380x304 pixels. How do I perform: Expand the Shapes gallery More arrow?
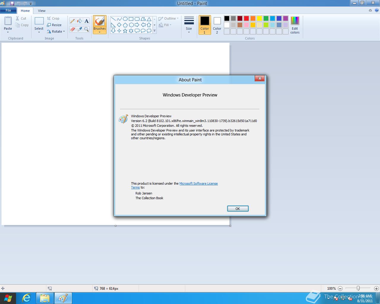pos(154,31)
